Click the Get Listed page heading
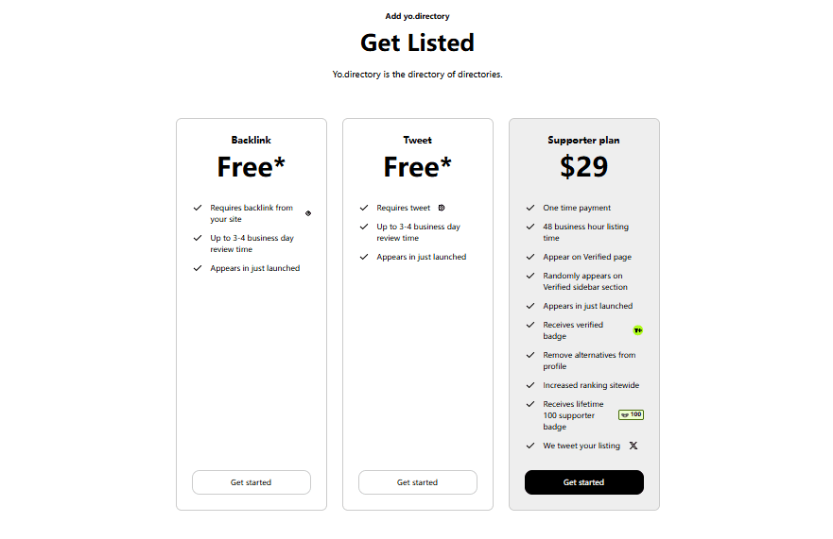Viewport: 833px width, 539px height. pyautogui.click(x=417, y=42)
